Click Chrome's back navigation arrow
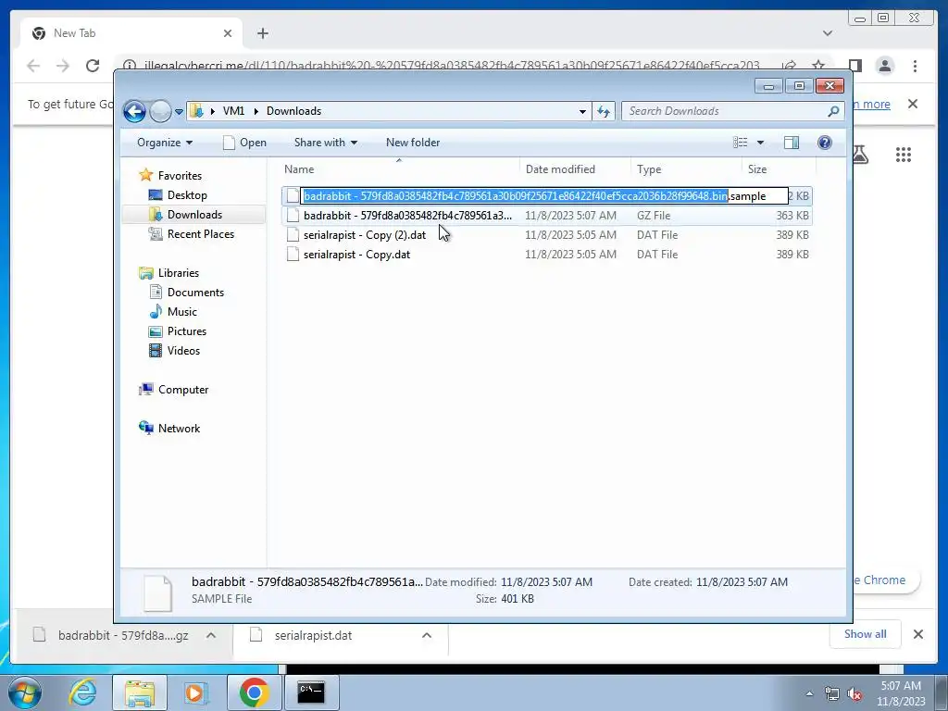The height and width of the screenshot is (711, 948). pos(33,66)
